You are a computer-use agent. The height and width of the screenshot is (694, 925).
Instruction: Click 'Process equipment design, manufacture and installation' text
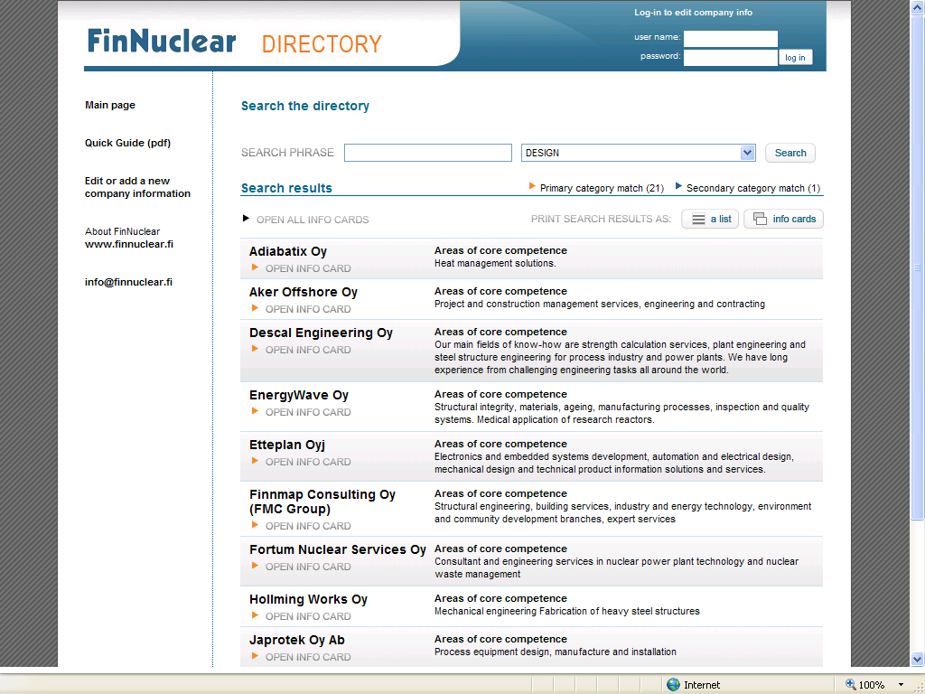pyautogui.click(x=556, y=652)
